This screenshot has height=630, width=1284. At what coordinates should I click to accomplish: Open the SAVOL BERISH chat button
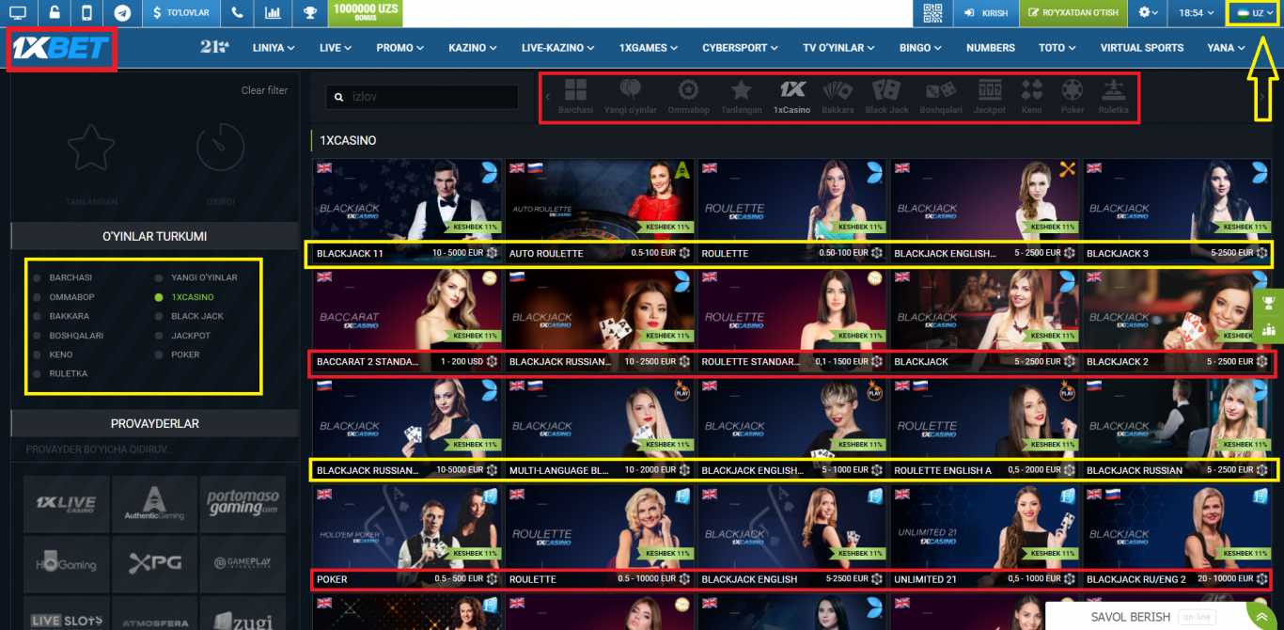(x=1144, y=617)
